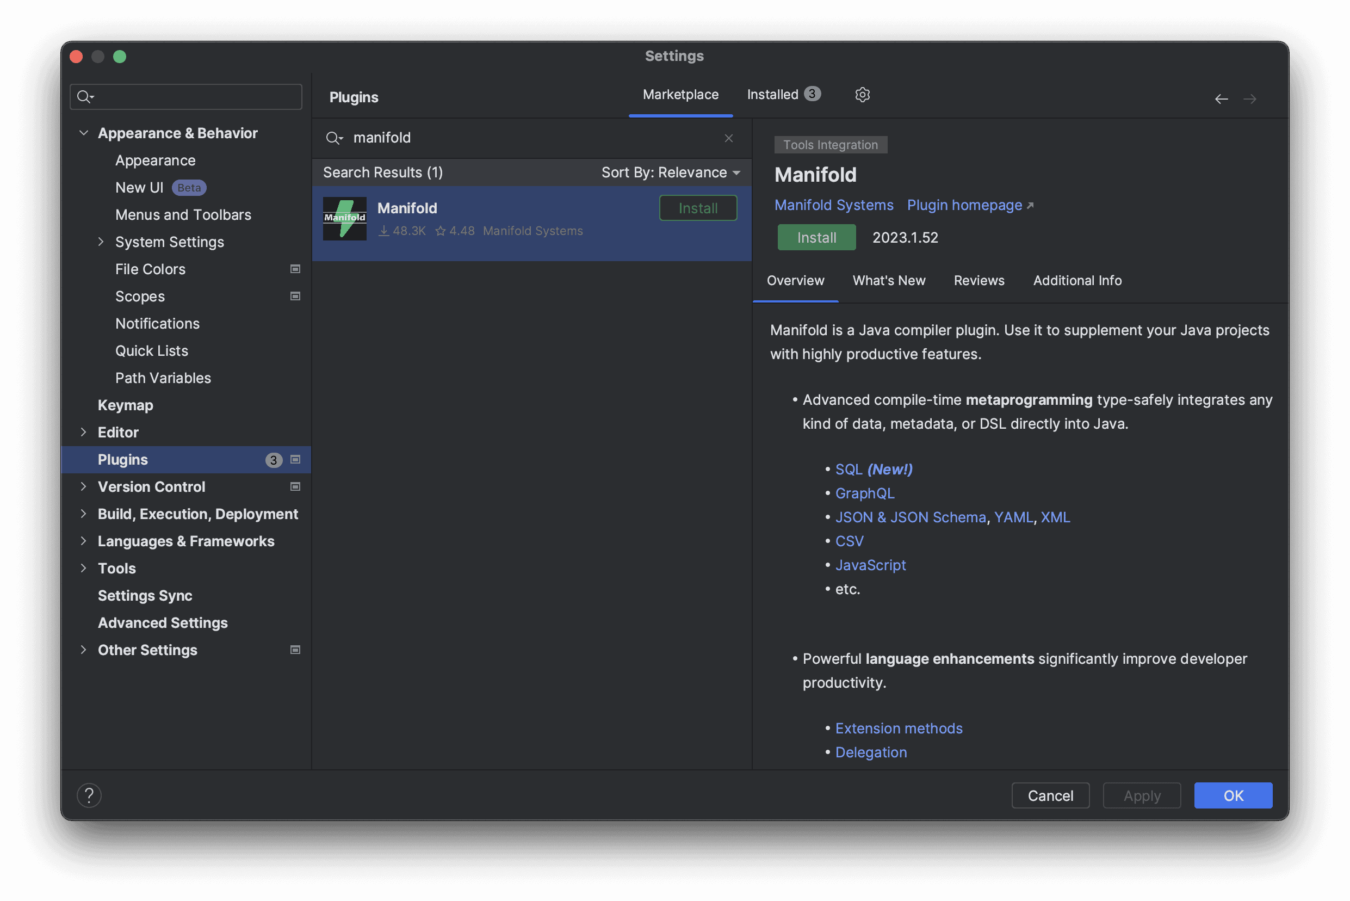Open the XML link

pos(1055,517)
